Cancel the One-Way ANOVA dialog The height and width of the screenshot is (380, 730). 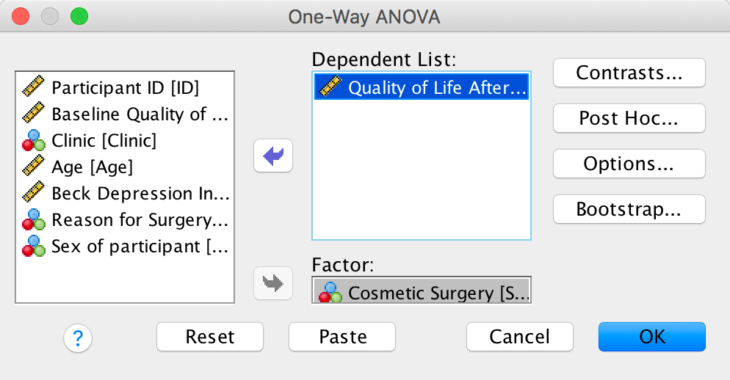(x=519, y=337)
